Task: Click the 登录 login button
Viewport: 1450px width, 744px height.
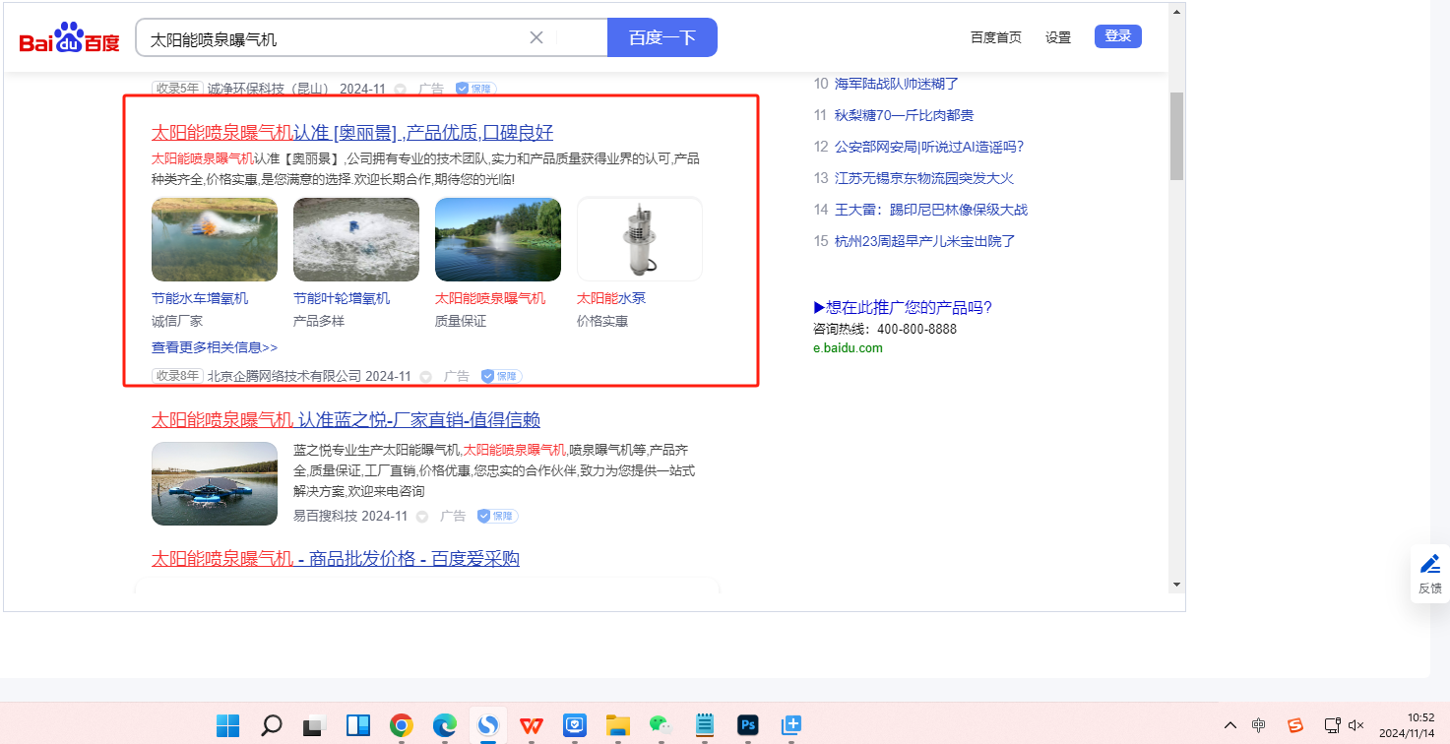Action: coord(1117,36)
